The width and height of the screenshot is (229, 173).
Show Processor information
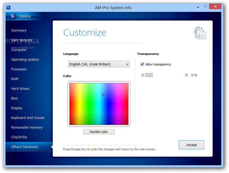coord(19,69)
